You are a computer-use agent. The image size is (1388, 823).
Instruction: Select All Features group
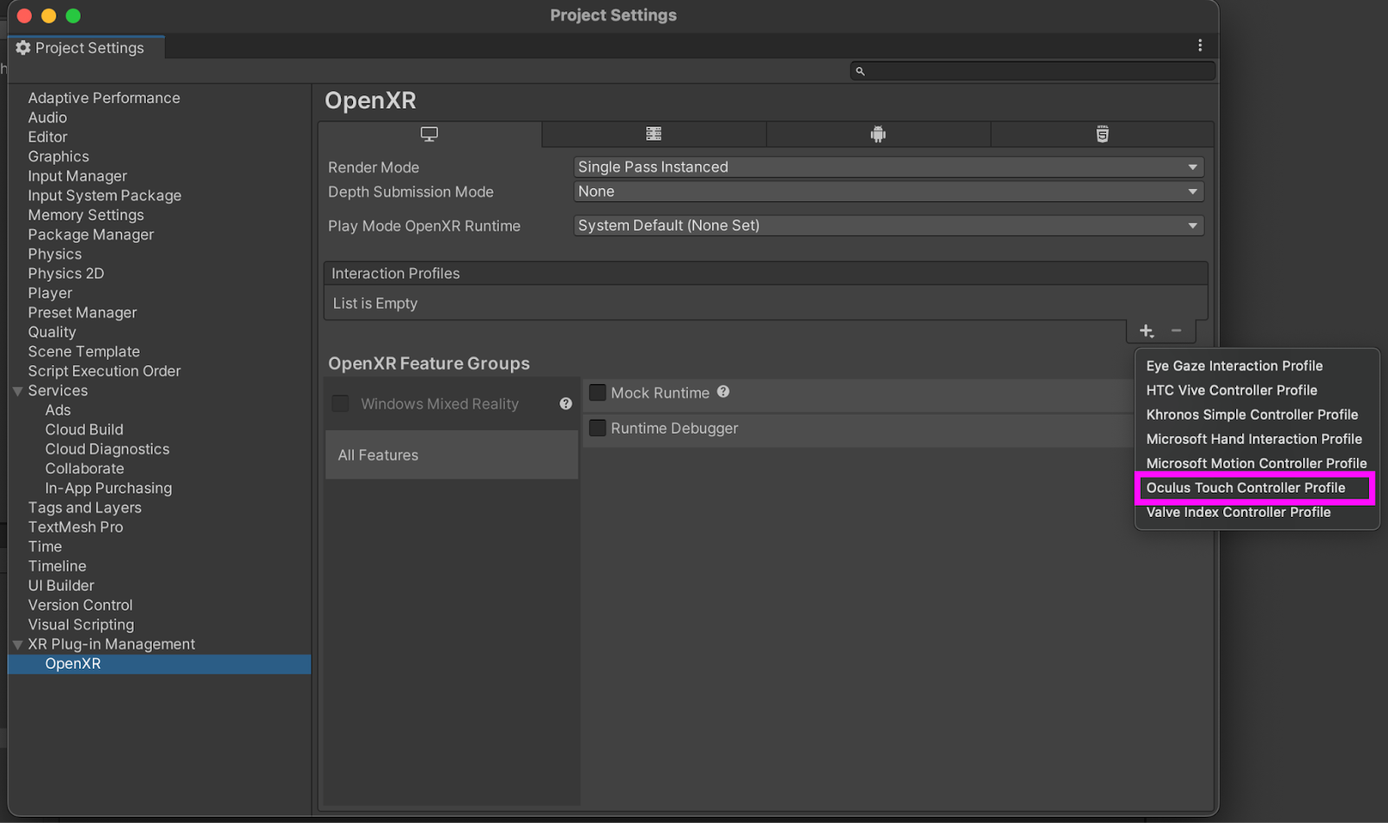[451, 455]
